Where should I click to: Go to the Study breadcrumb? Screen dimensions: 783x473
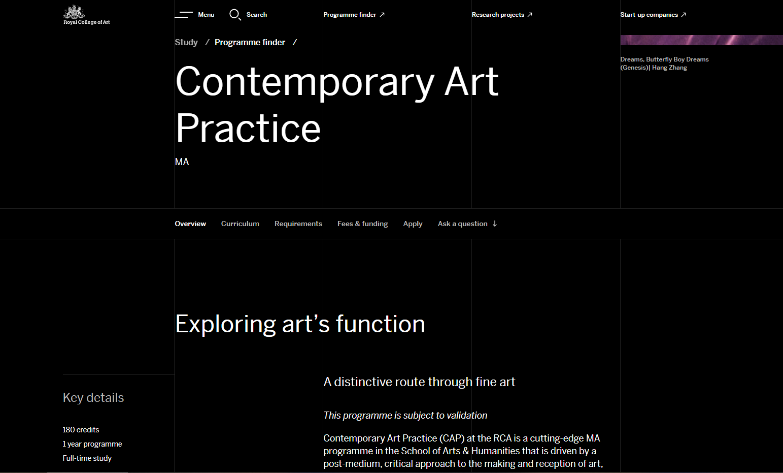[186, 42]
